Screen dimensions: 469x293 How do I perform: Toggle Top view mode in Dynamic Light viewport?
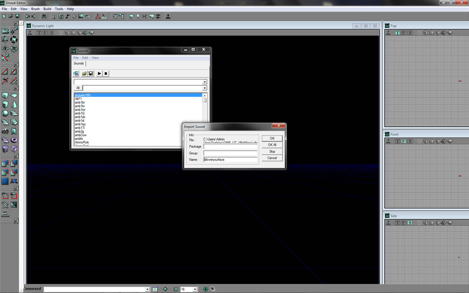(39, 33)
